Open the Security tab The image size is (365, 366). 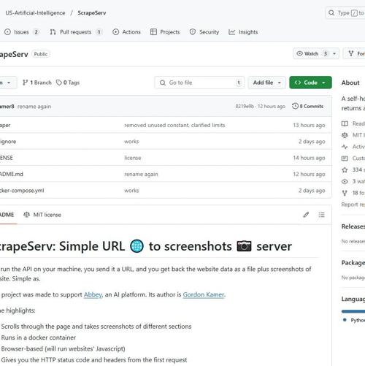click(x=204, y=32)
